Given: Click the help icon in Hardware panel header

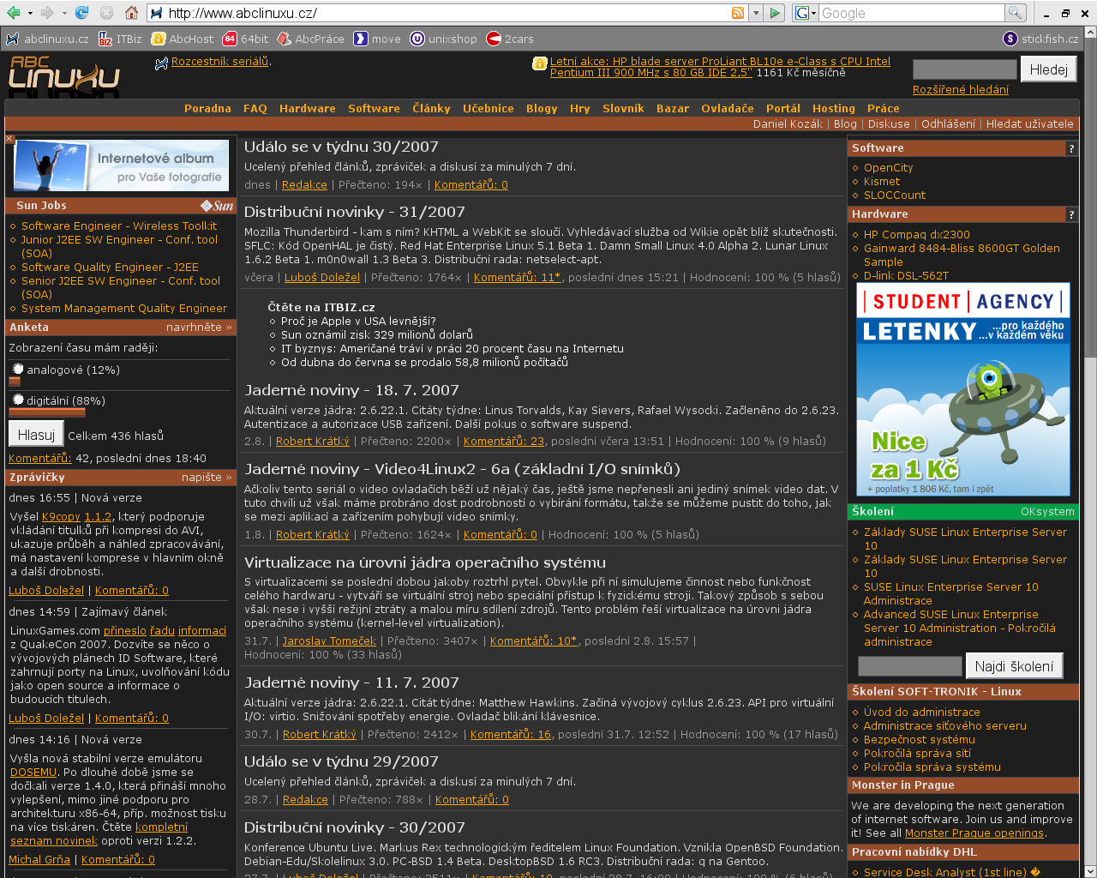Looking at the screenshot, I should [1071, 214].
